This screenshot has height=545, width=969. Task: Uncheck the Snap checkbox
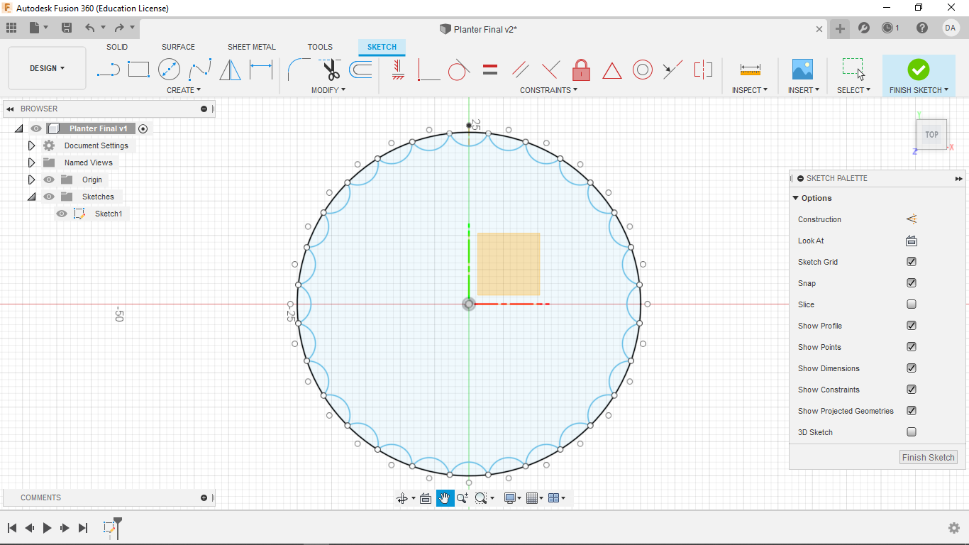[x=912, y=283]
